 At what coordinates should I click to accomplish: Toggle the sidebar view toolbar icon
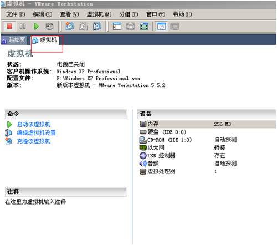pyautogui.click(x=117, y=27)
